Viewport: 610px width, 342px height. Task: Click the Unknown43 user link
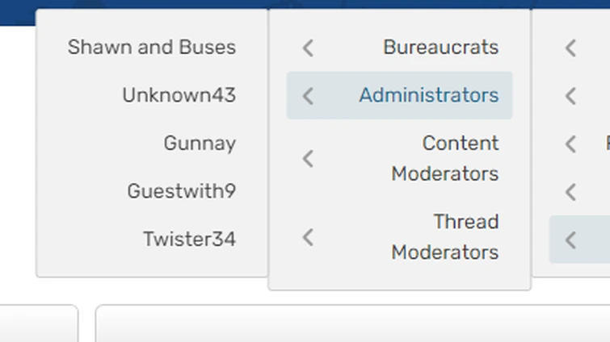tap(179, 95)
